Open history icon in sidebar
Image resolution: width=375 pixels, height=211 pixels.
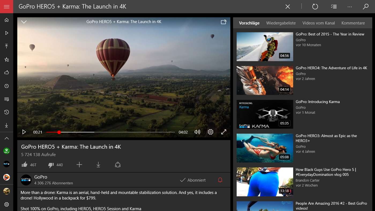(7, 112)
